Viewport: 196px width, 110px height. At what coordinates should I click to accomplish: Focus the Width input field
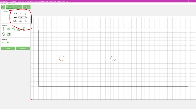(x=22, y=14)
